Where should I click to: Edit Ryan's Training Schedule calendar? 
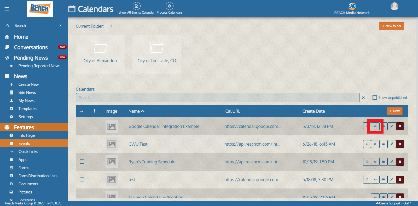(392, 162)
